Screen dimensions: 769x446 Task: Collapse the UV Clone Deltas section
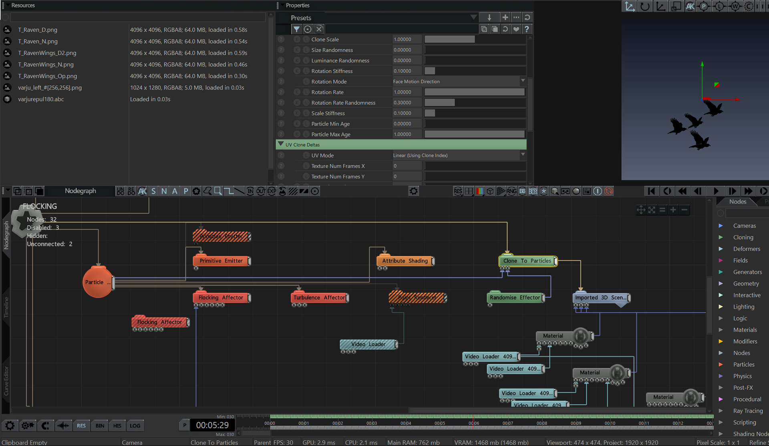pyautogui.click(x=281, y=144)
